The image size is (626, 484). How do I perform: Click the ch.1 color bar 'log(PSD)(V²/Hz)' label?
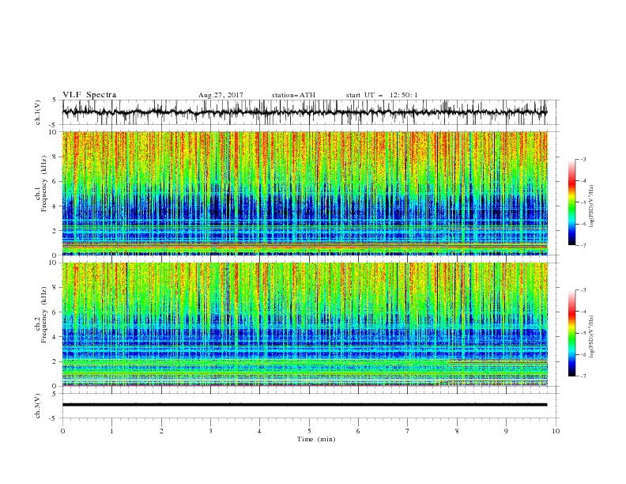tap(592, 206)
